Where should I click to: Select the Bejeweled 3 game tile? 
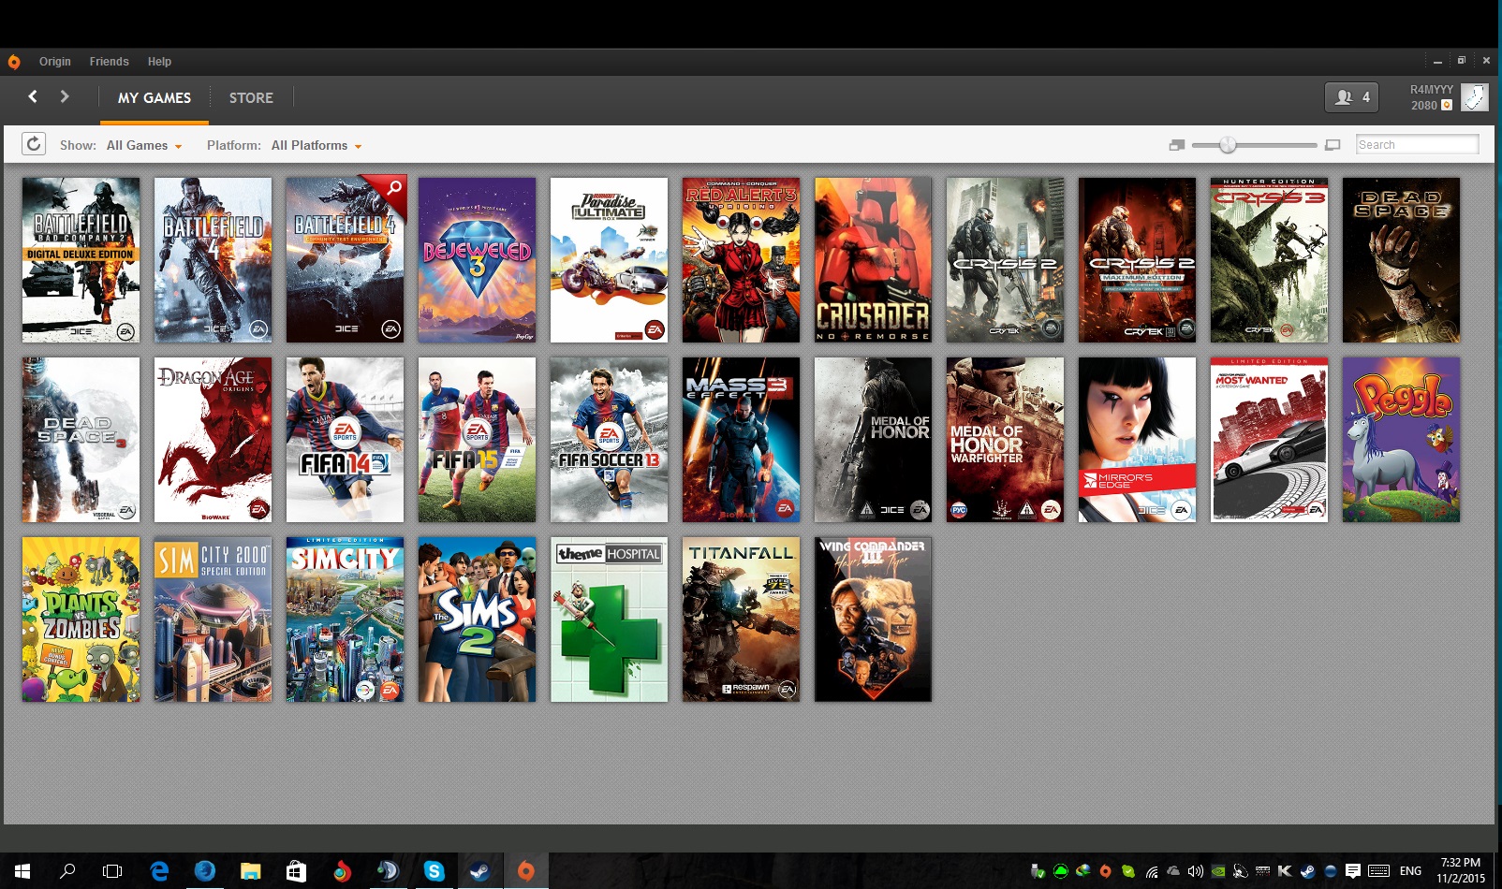click(x=478, y=260)
